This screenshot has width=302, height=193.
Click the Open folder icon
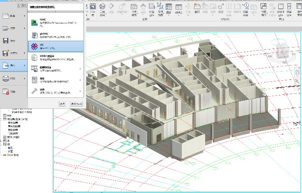pos(6,28)
